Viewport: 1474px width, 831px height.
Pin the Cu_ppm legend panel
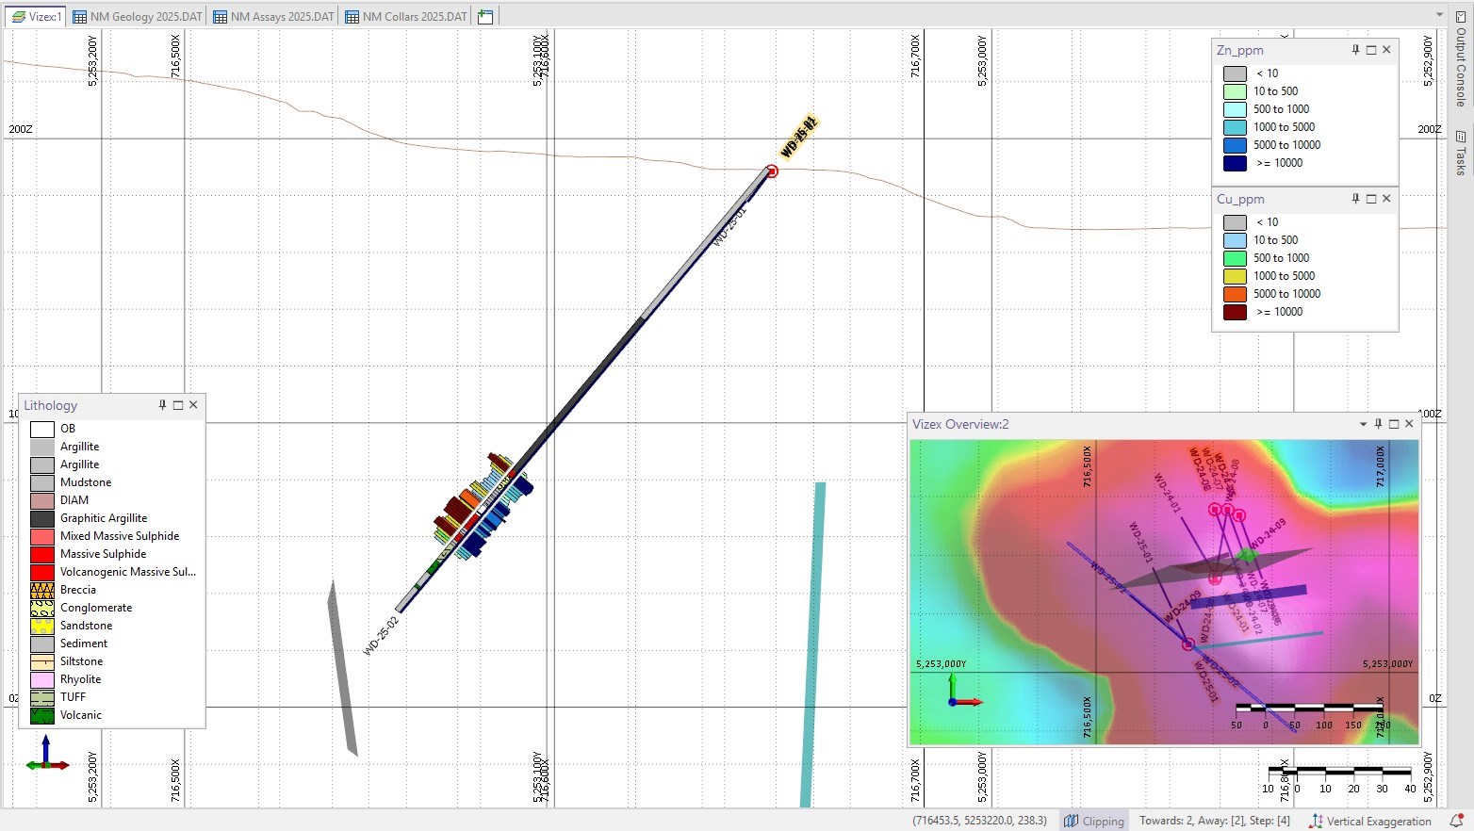pyautogui.click(x=1355, y=199)
